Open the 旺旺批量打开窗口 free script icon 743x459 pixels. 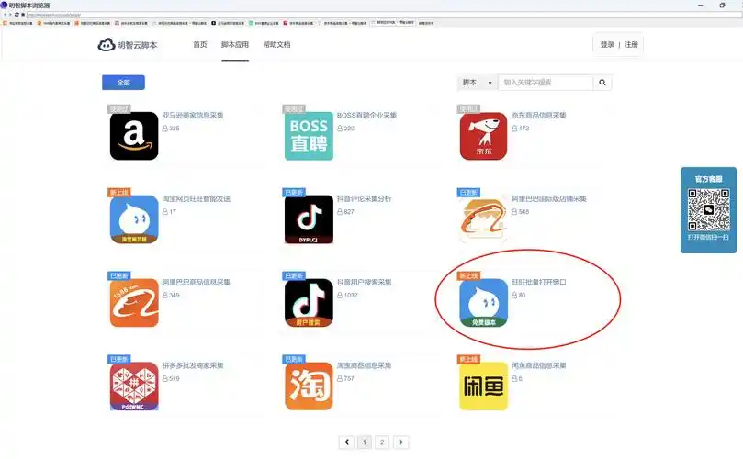click(483, 303)
